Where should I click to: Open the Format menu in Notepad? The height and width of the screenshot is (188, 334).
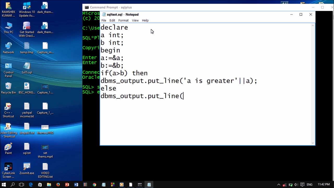coord(123,20)
